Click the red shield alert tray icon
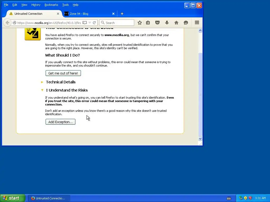270x202 pixels. [250, 198]
